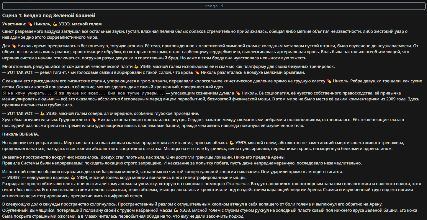
Task: Click the opening words "Свист разрезаемого воздуха"
Action: click(x=31, y=31)
